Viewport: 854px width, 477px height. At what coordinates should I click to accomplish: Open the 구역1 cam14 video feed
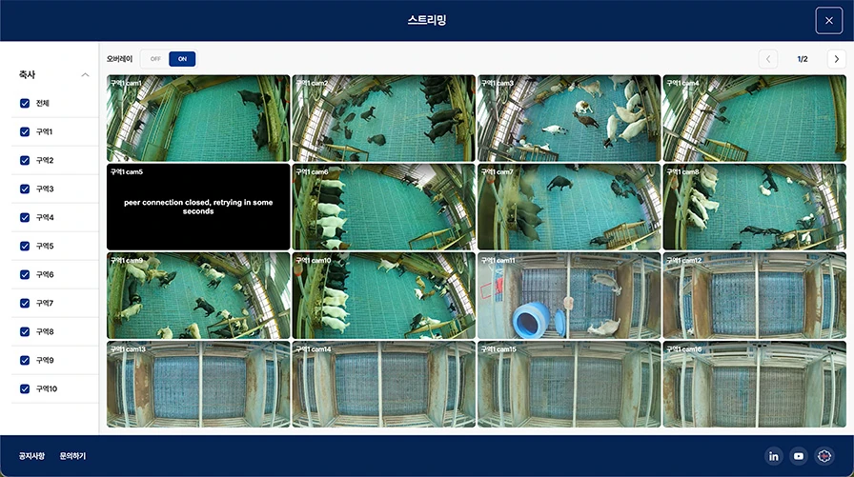(383, 384)
